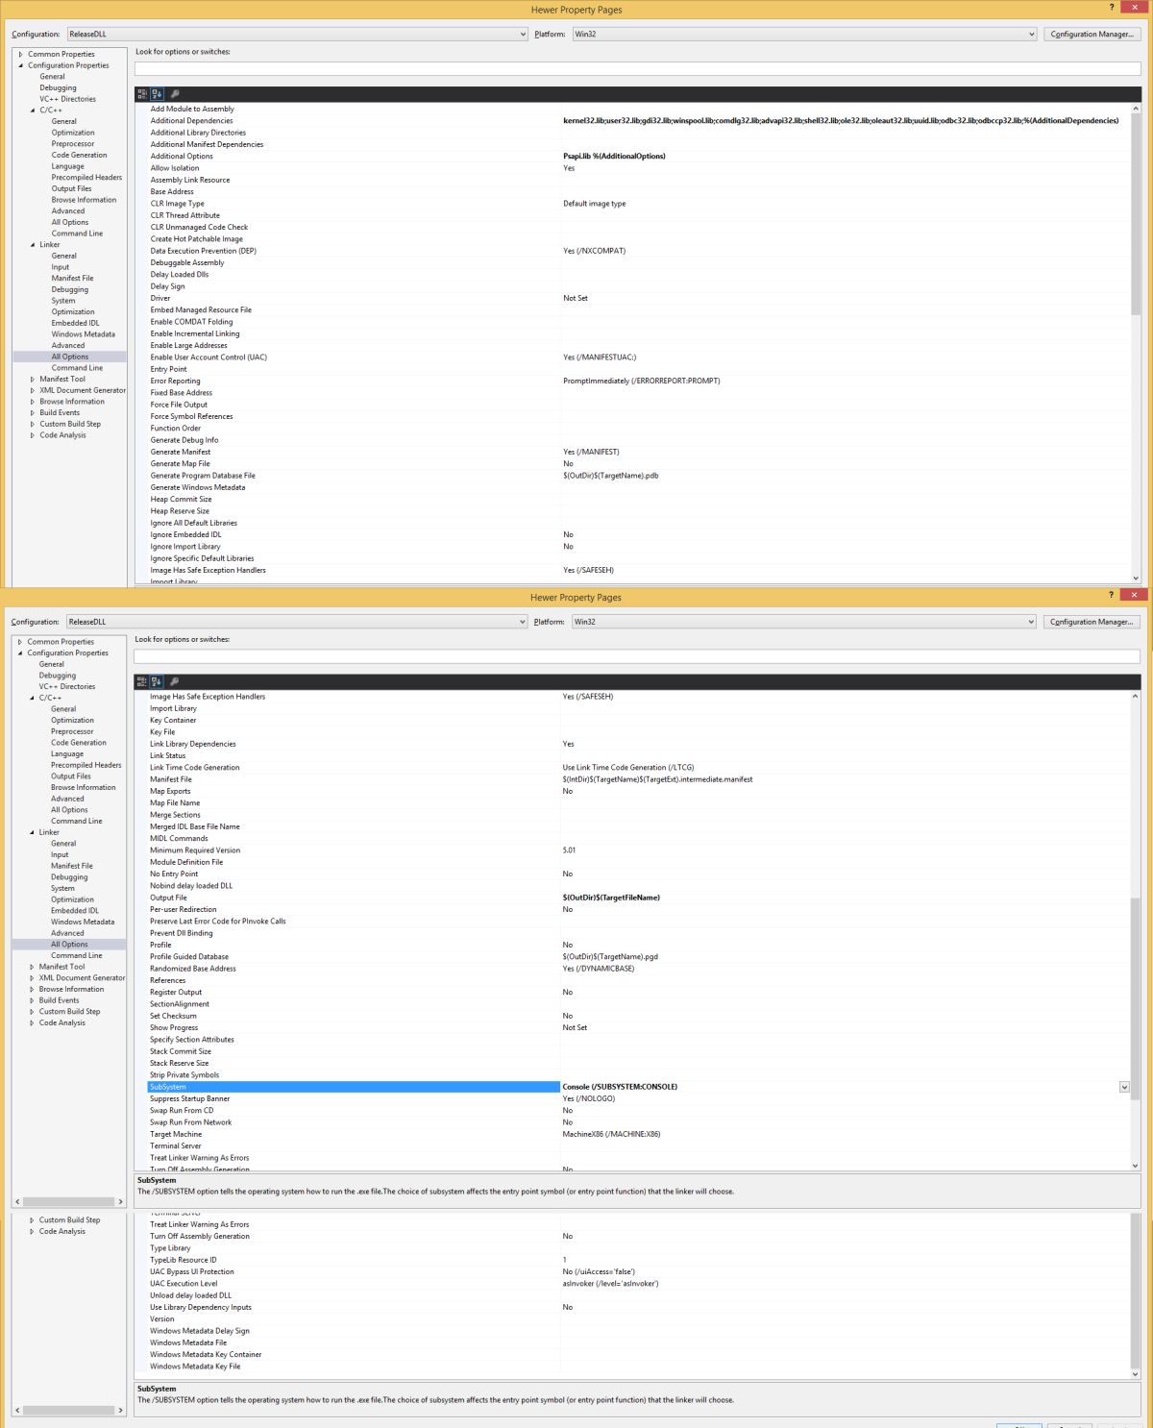Click Windows Metadata Key Container row

point(638,1355)
